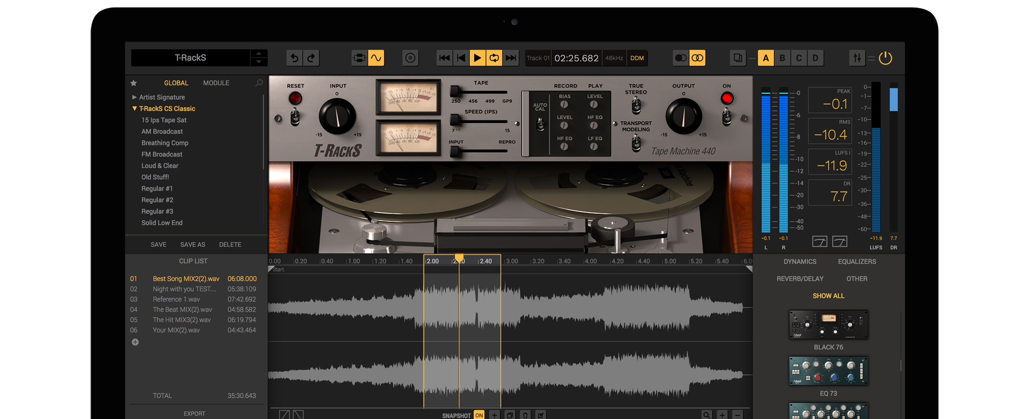Click the INPUT gain knob
The height and width of the screenshot is (419, 1022).
click(337, 117)
